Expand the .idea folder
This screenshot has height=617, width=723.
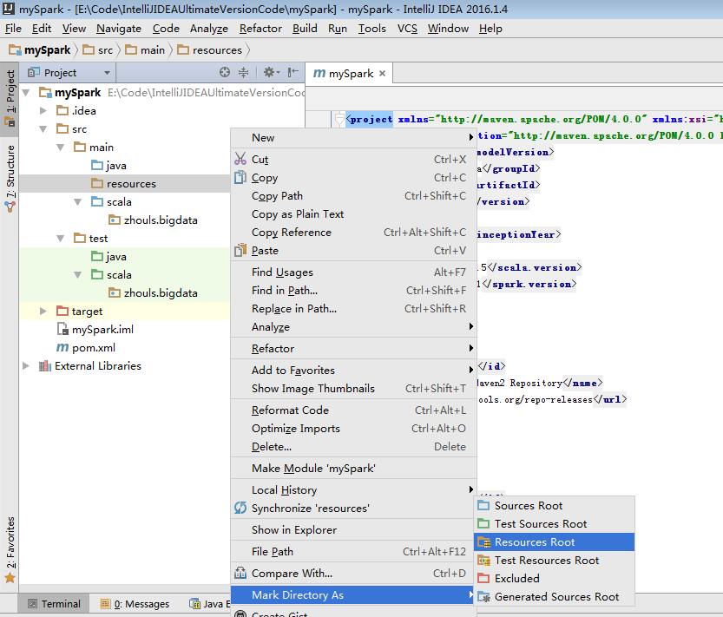coord(43,111)
